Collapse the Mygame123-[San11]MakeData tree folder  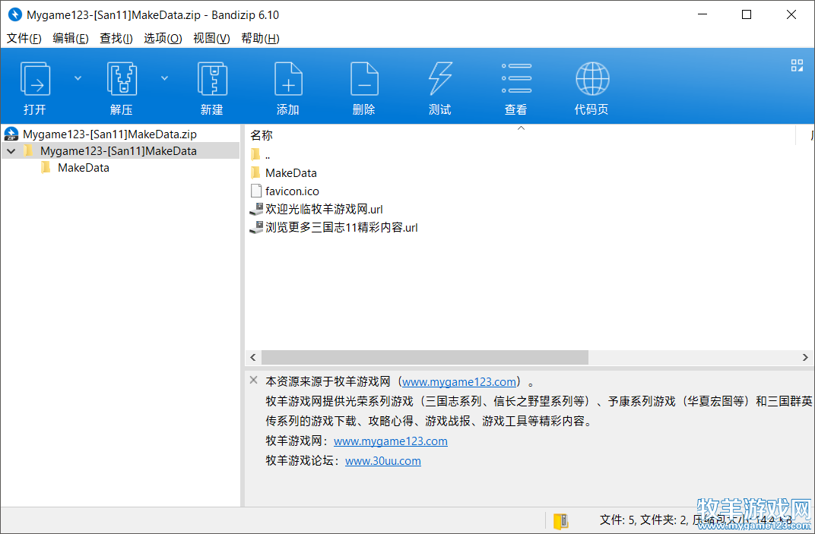(11, 151)
